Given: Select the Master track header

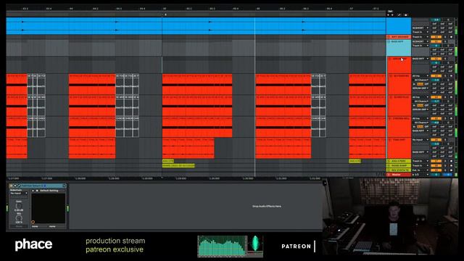Looking at the screenshot, I should tap(399, 175).
